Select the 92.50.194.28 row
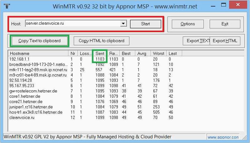The width and height of the screenshot is (250, 143). [x=96, y=80]
